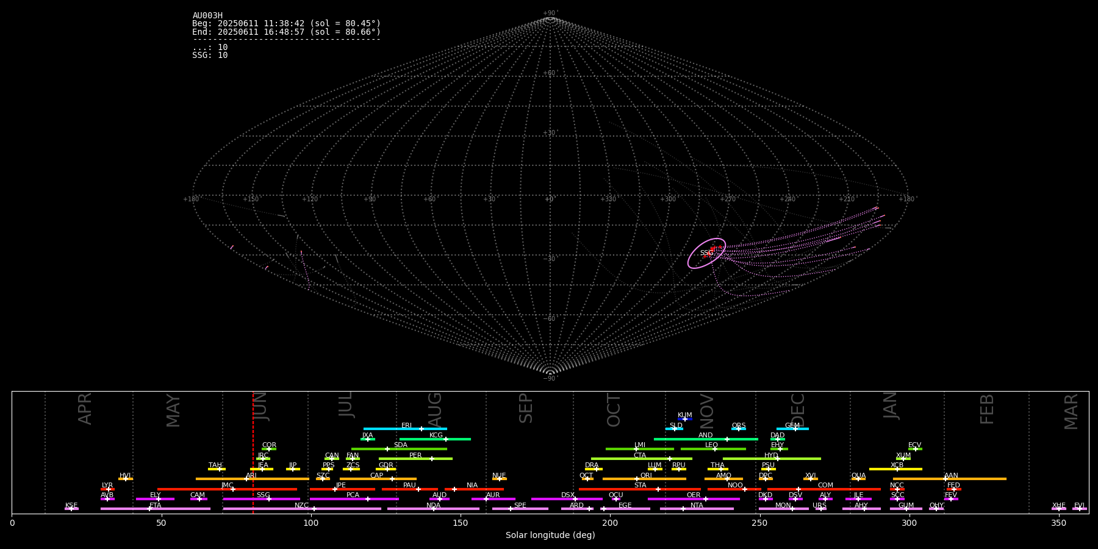
Task: Select the NDA shower label
Action: tap(433, 506)
